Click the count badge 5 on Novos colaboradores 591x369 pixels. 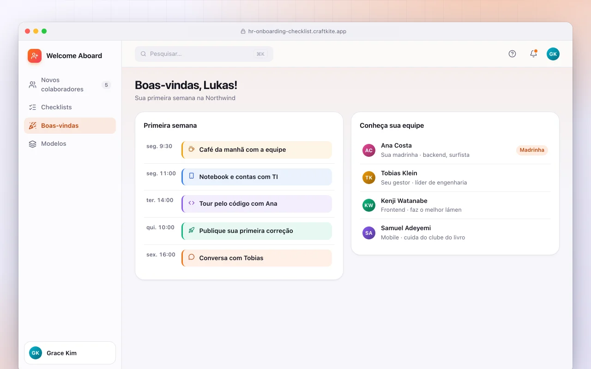point(106,85)
